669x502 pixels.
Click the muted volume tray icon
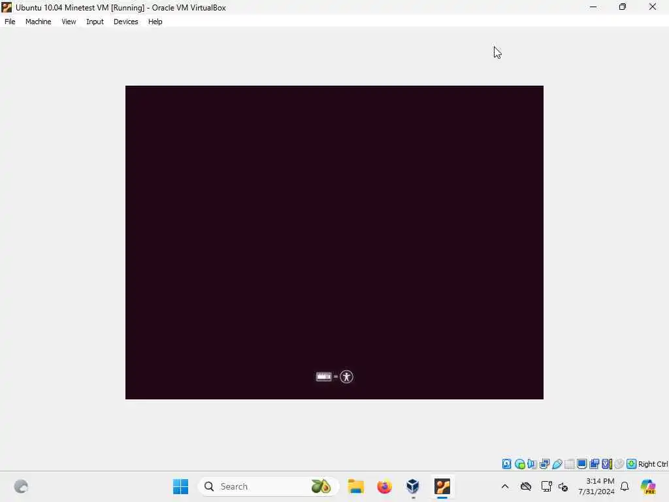tap(563, 486)
